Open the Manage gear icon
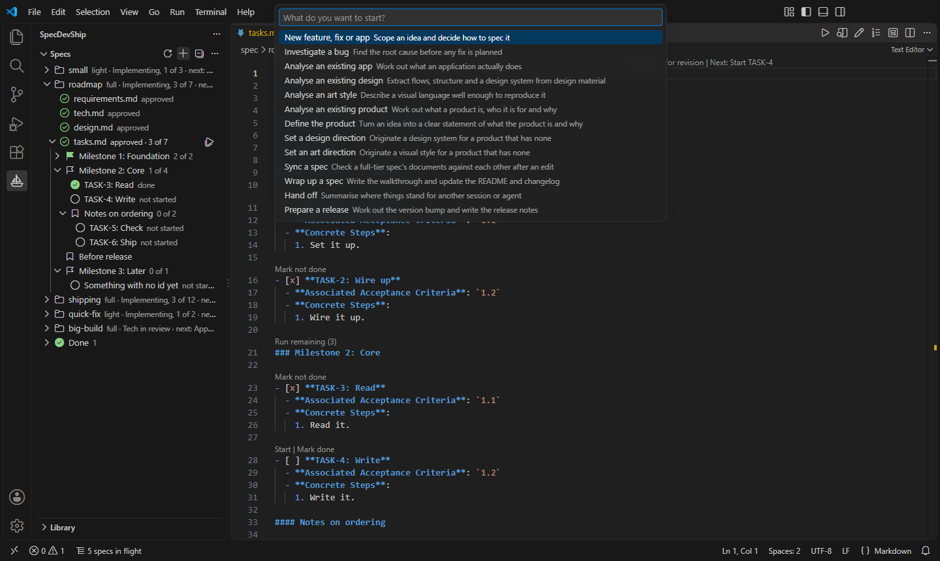Viewport: 940px width, 561px height. 17,526
